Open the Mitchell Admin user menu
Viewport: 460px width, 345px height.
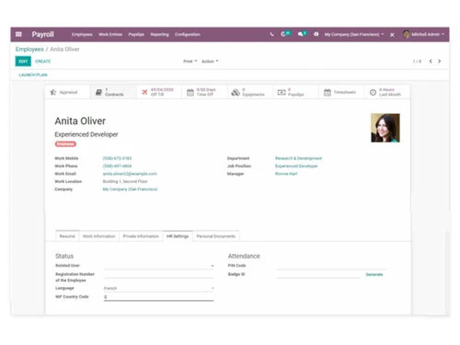423,34
